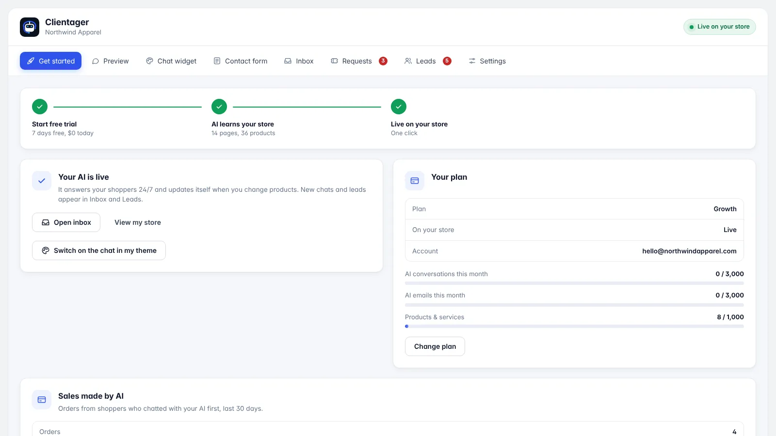Screen dimensions: 776x436
Task: Click the red badge 5 on Leads
Action: [x=447, y=61]
